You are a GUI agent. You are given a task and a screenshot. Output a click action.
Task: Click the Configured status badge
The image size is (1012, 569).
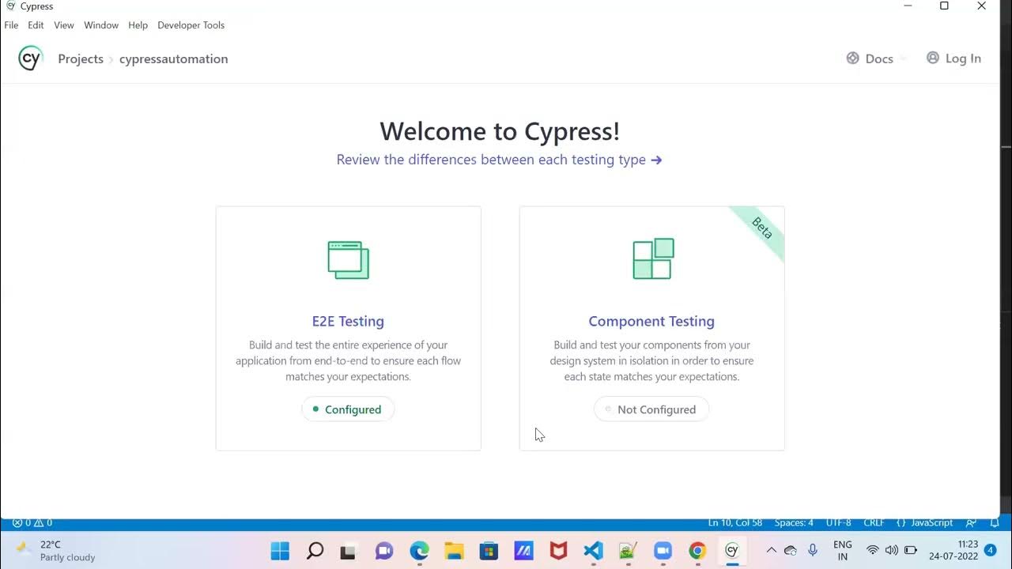click(x=348, y=409)
